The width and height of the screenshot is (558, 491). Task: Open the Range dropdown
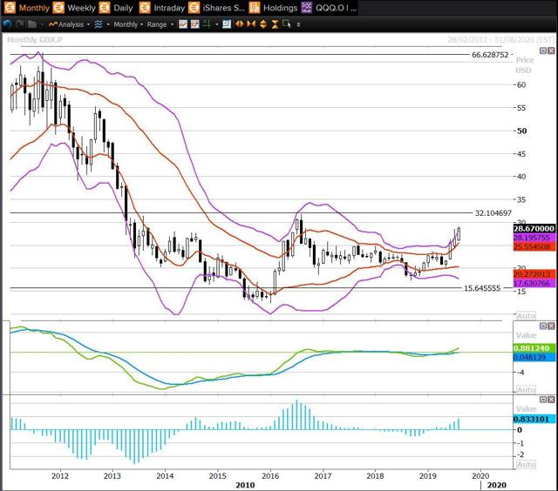(160, 24)
